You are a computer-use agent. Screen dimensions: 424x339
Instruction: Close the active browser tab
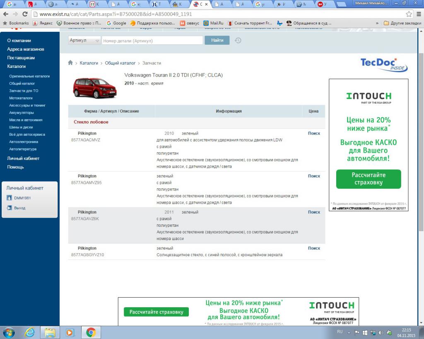tap(206, 4)
